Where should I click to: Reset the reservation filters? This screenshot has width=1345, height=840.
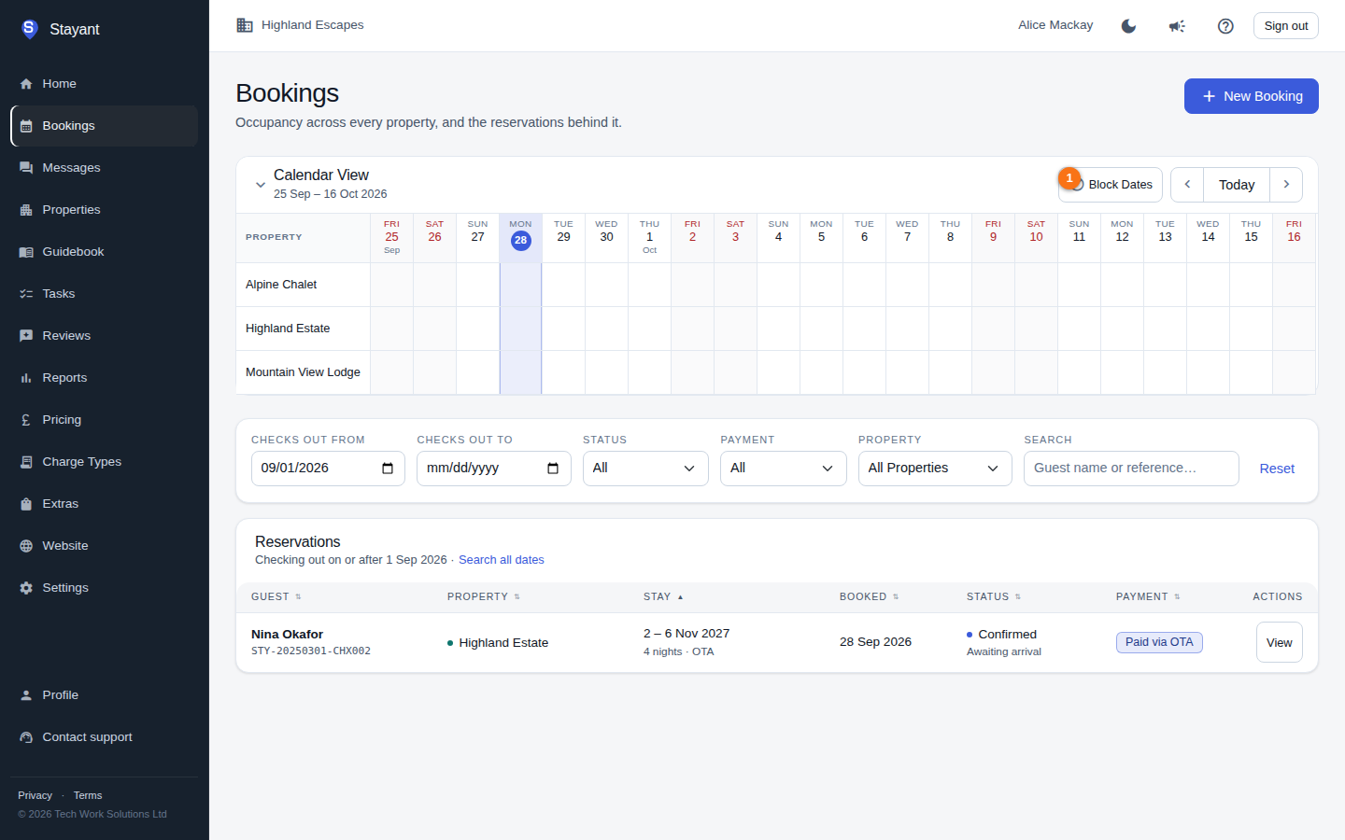coord(1277,469)
